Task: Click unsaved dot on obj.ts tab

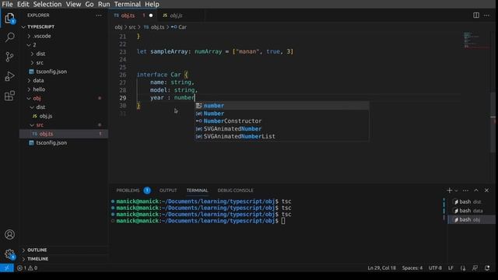Action: (x=151, y=16)
